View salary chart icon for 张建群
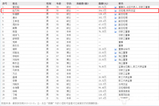 pos(115,14)
